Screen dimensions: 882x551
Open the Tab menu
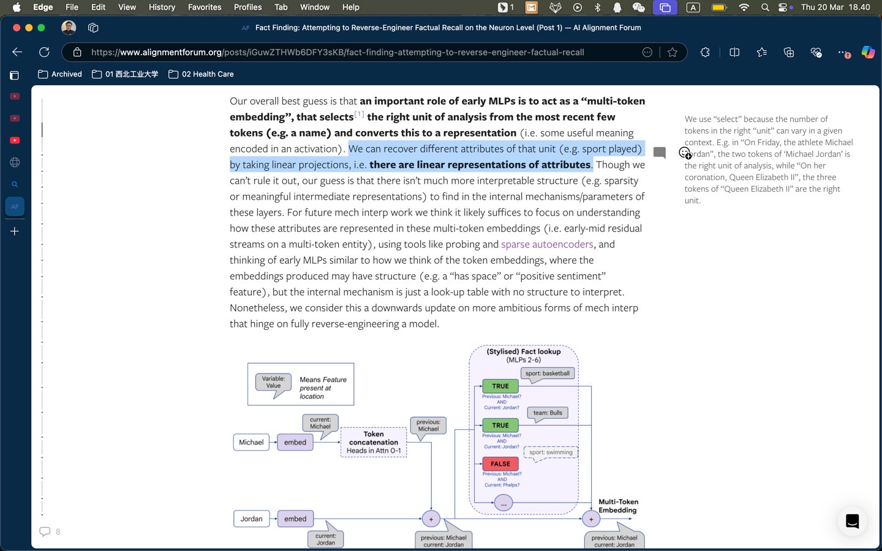coord(281,7)
